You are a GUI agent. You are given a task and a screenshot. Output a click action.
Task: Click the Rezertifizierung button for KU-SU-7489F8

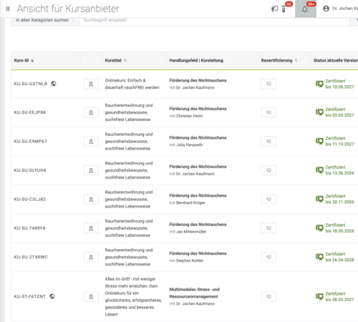[x=268, y=228]
